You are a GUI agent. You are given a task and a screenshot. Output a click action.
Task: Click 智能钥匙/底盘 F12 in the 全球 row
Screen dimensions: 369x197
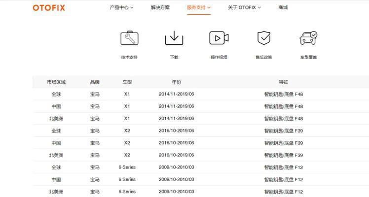click(x=284, y=167)
